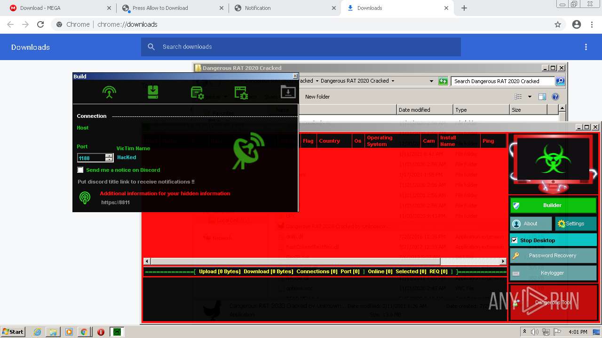Click the RAT list horizontal scrollbar right arrow
This screenshot has width=602, height=338.
(x=503, y=261)
